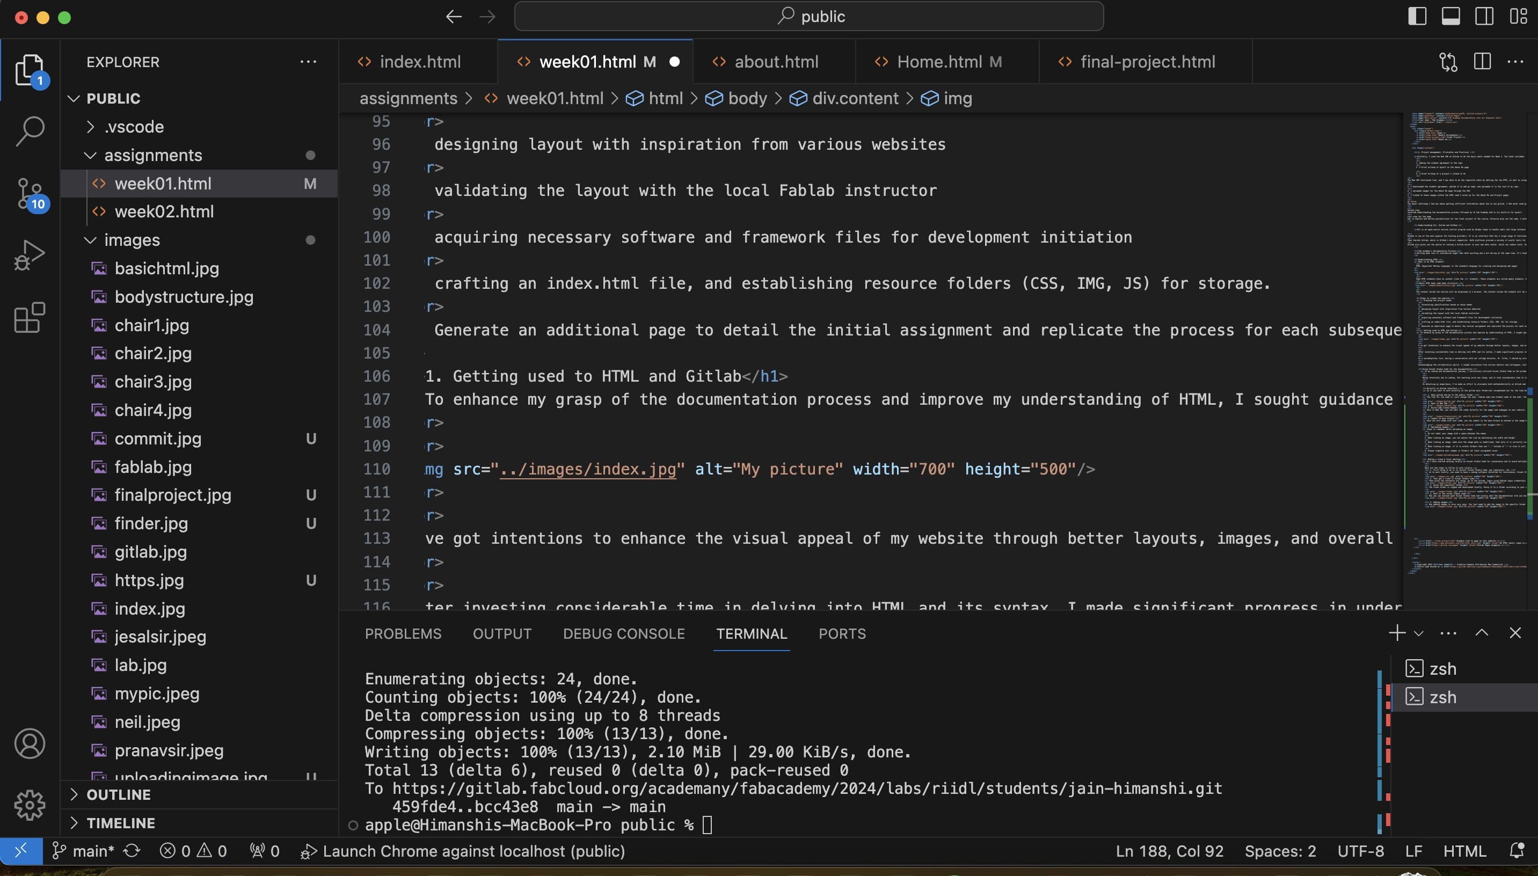Image resolution: width=1538 pixels, height=876 pixels.
Task: Switch to the final-project.html editor tab
Action: (1146, 61)
